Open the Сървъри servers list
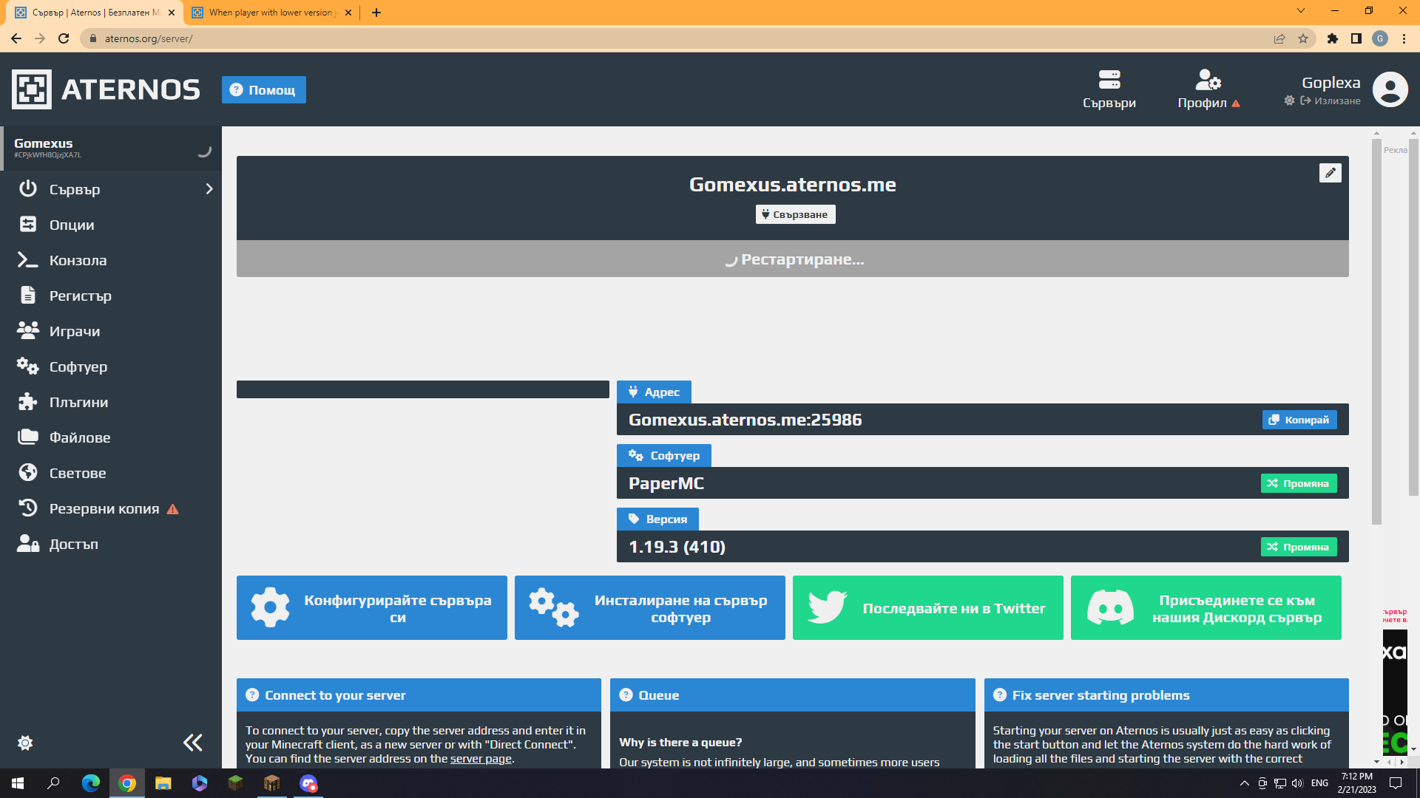This screenshot has height=798, width=1420. click(x=1109, y=89)
